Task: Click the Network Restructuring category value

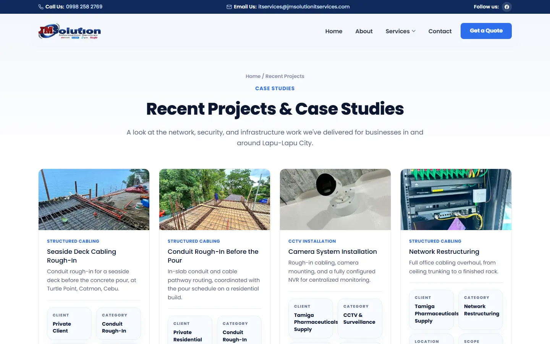Action: pyautogui.click(x=482, y=310)
